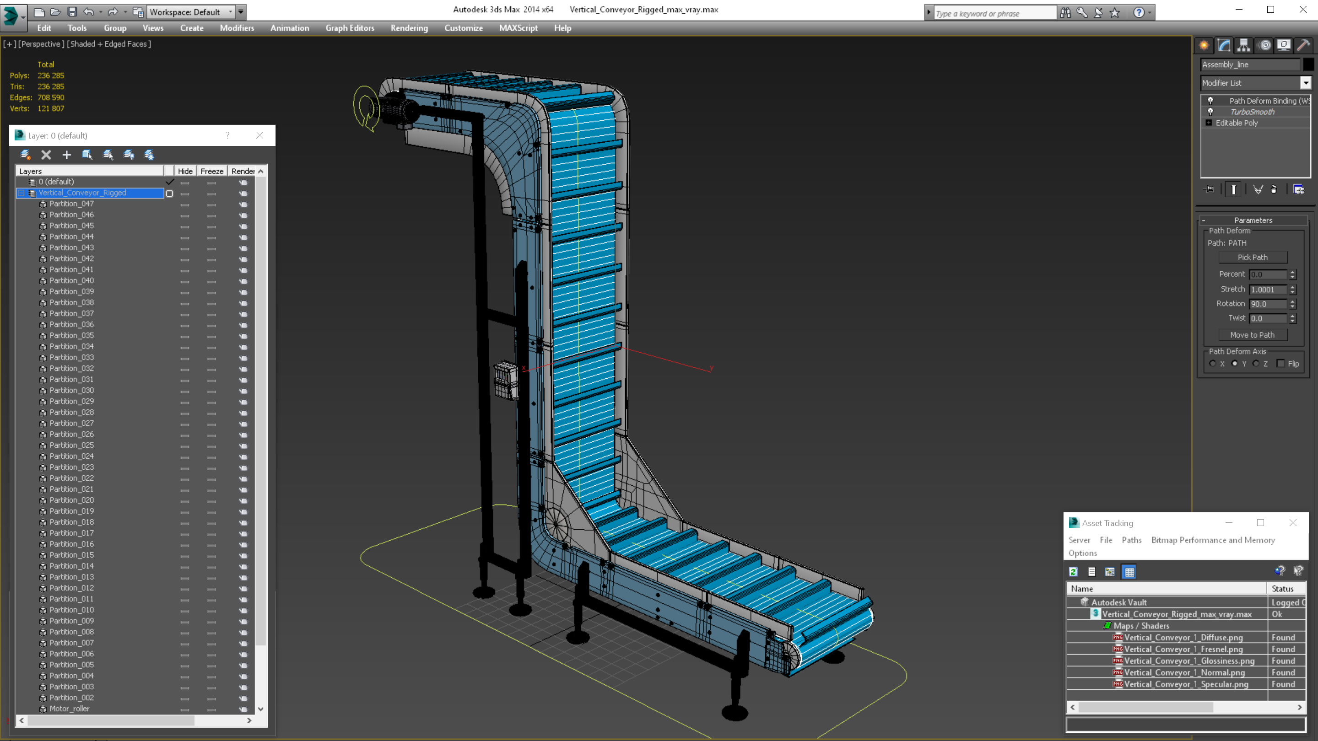Viewport: 1318px width, 741px height.
Task: Click the Perspective viewport label
Action: pyautogui.click(x=41, y=44)
